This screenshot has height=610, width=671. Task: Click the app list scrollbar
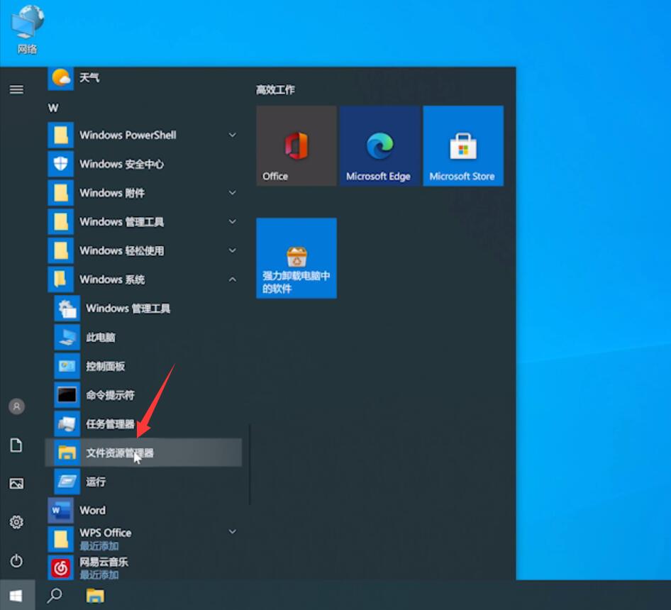250,465
